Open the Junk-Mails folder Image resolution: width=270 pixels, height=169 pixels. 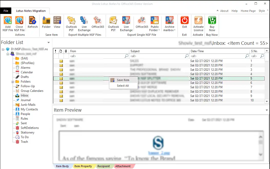[28, 105]
